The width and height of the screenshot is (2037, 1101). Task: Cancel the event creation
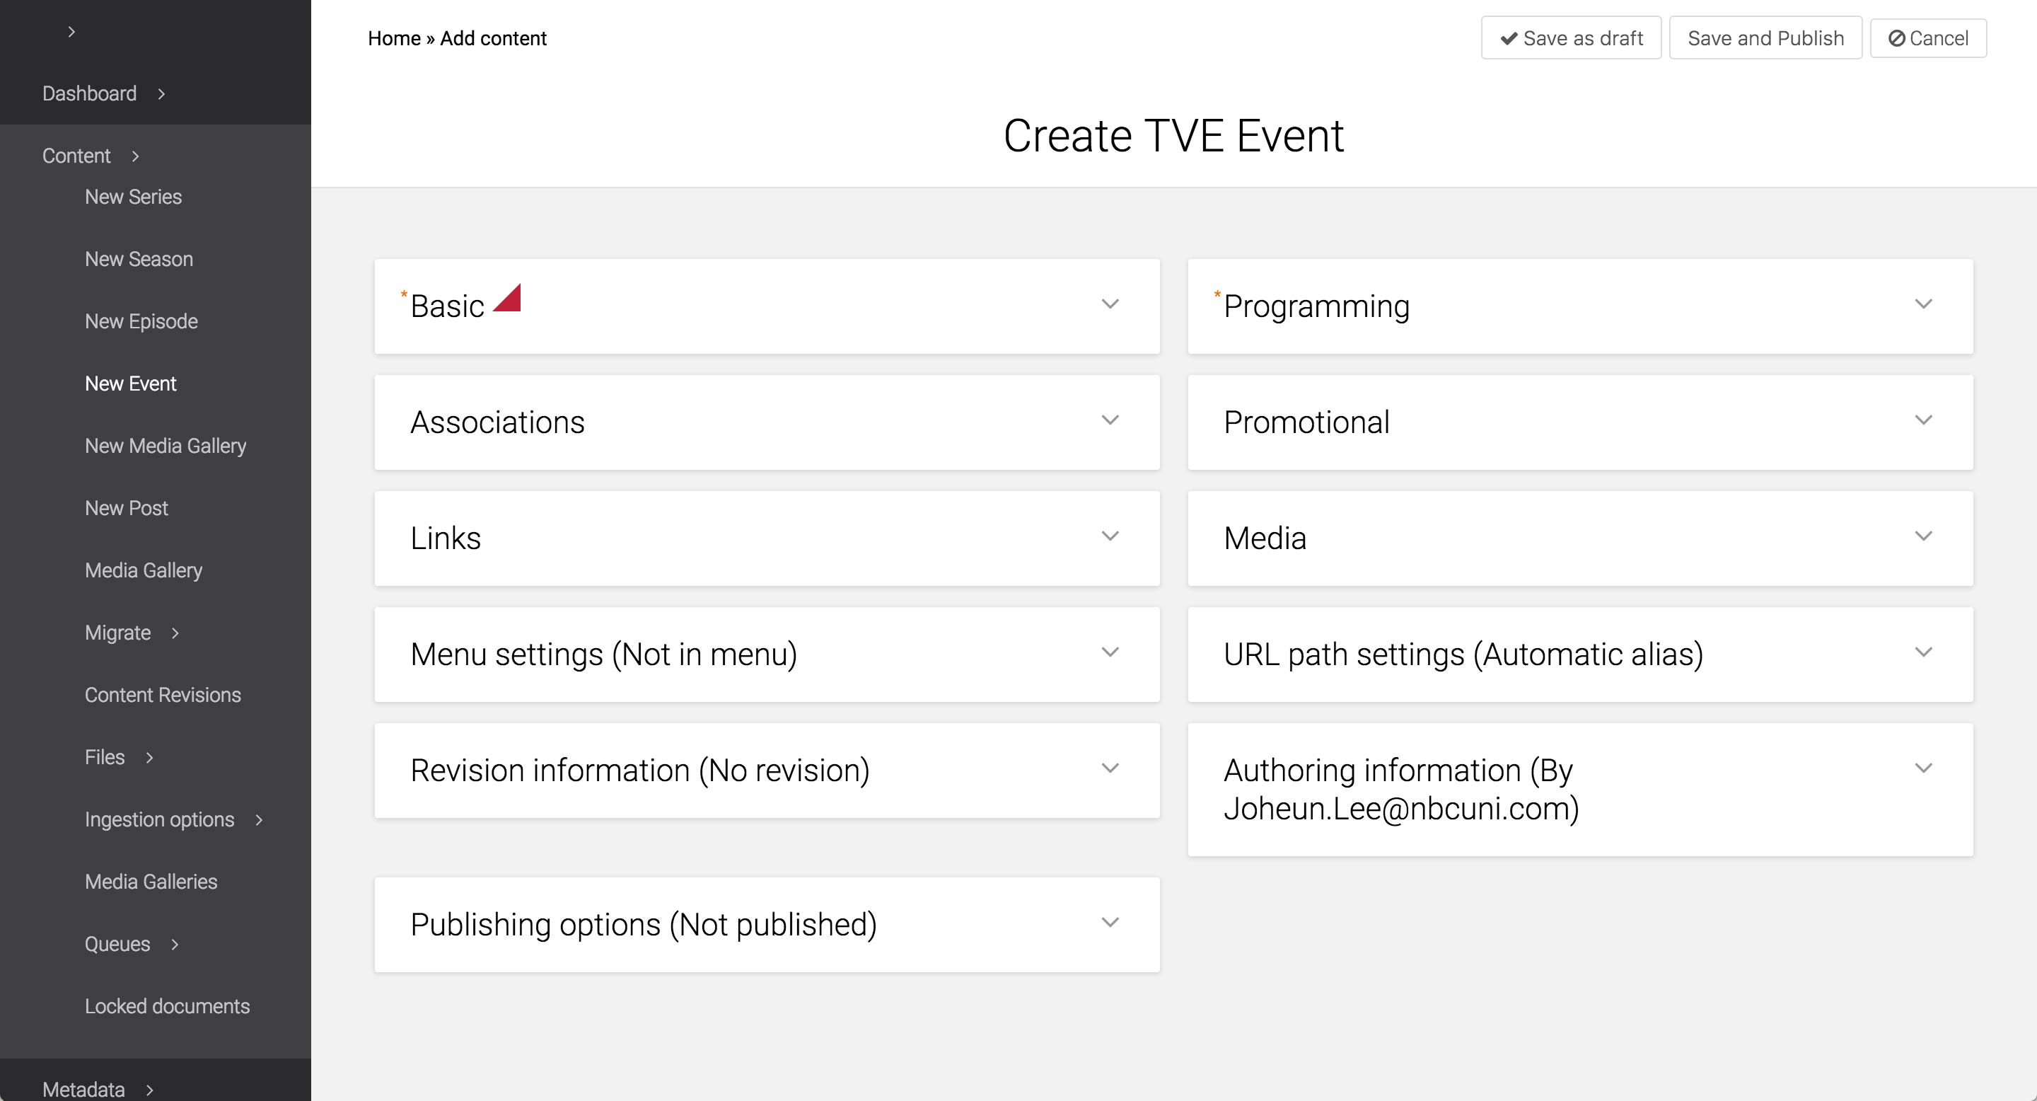click(x=1928, y=38)
